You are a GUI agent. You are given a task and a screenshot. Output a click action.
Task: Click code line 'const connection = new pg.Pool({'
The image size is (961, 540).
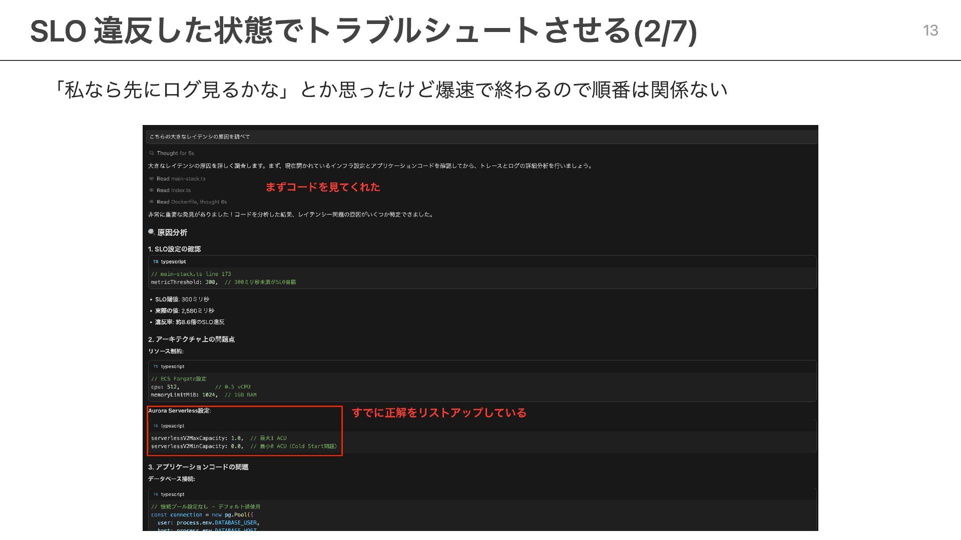(202, 515)
